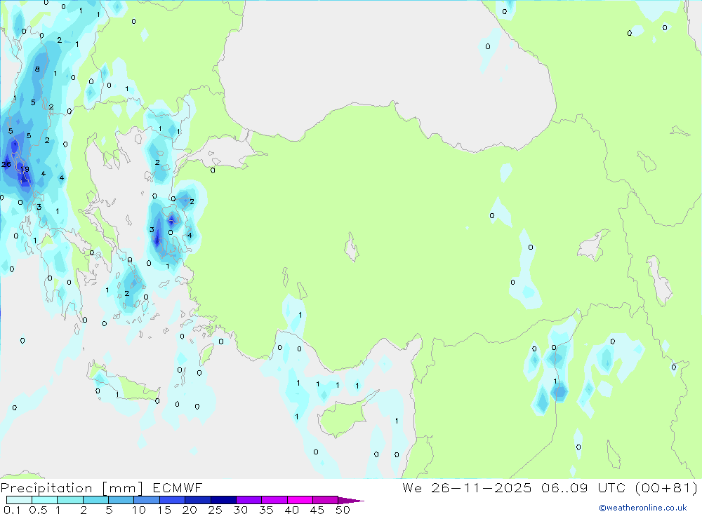Click the Precipitation [mm] ECMWF title
Image resolution: width=702 pixels, height=514 pixels.
pyautogui.click(x=102, y=488)
